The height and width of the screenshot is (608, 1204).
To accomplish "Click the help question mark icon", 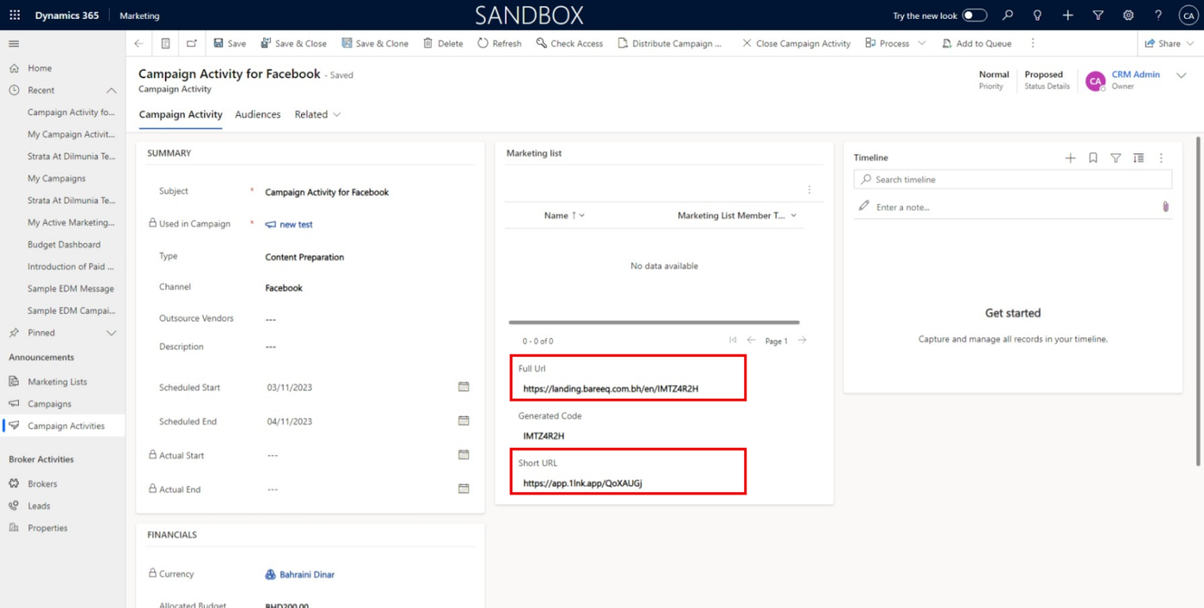I will click(1158, 15).
